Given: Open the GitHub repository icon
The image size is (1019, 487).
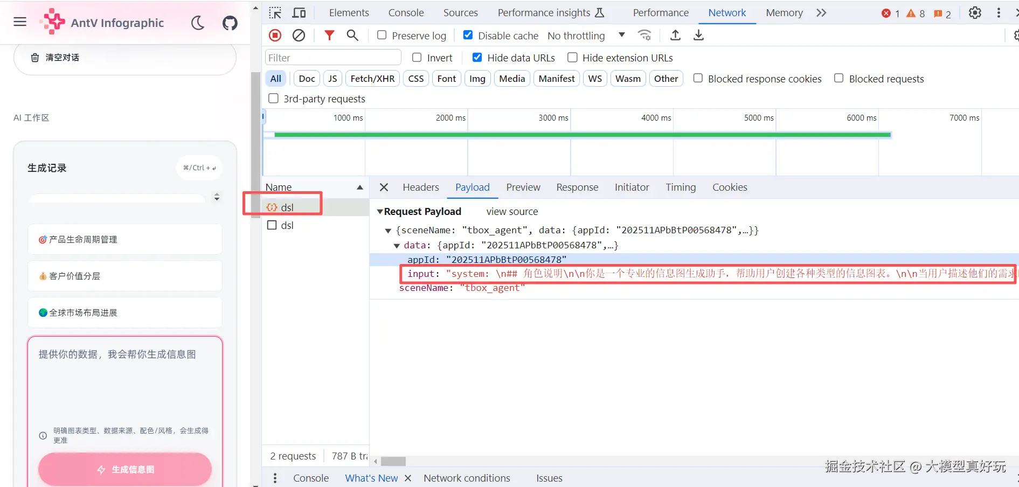Looking at the screenshot, I should [230, 23].
